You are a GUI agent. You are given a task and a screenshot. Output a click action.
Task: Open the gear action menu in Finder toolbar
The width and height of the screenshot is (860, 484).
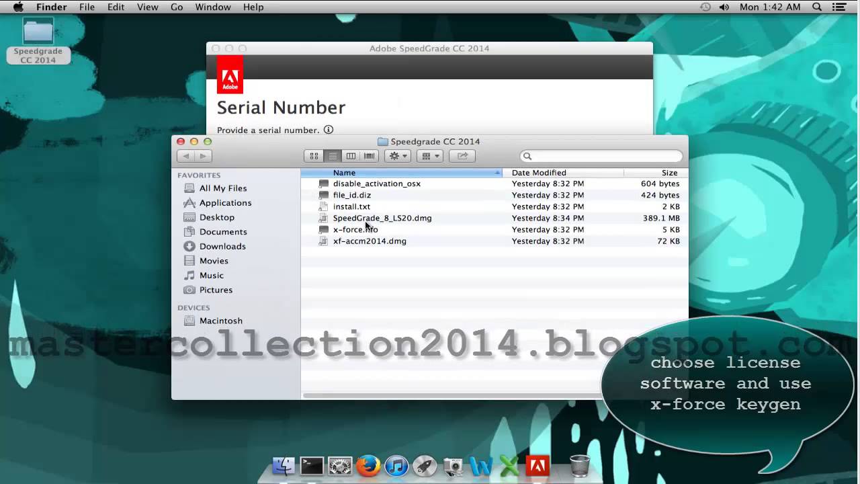pos(398,156)
